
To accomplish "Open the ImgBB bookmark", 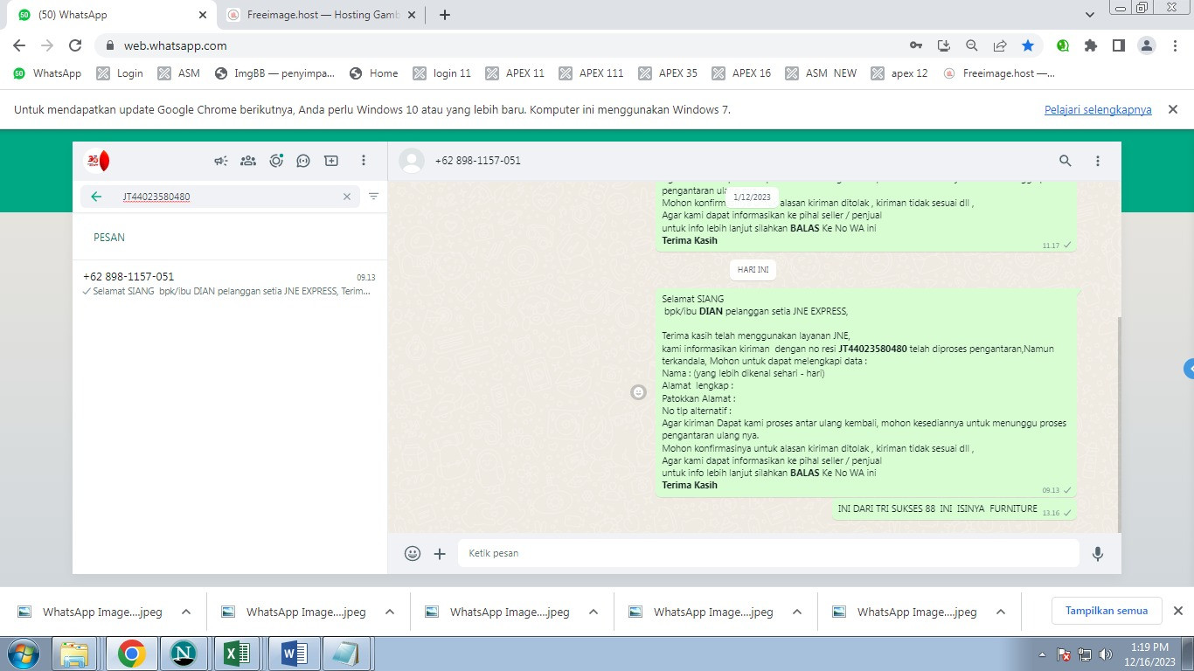I will (274, 73).
